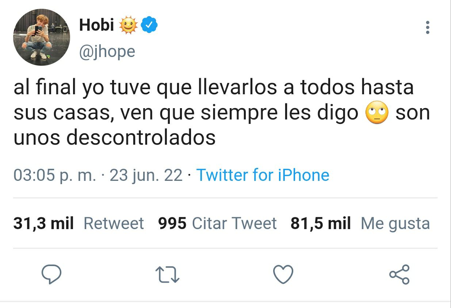Like the tweet with the heart icon
The width and height of the screenshot is (451, 308).
pyautogui.click(x=283, y=274)
